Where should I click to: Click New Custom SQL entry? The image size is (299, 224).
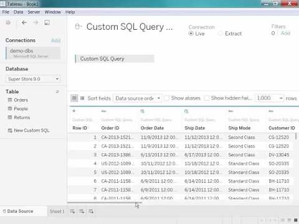point(31,131)
